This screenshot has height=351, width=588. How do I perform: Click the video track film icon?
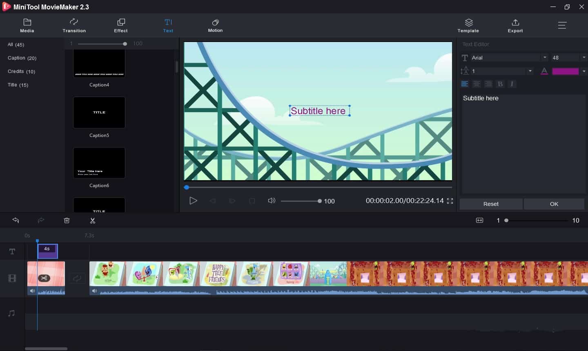(x=12, y=278)
